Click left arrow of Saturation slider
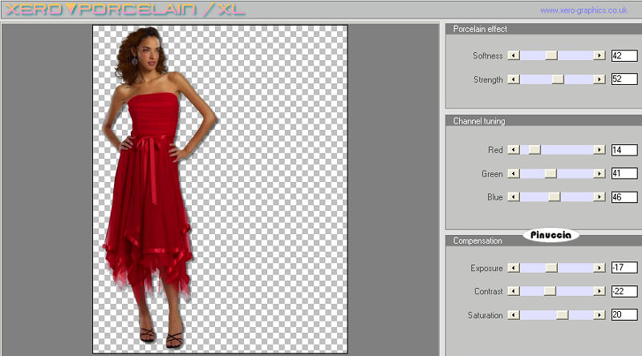 [514, 314]
